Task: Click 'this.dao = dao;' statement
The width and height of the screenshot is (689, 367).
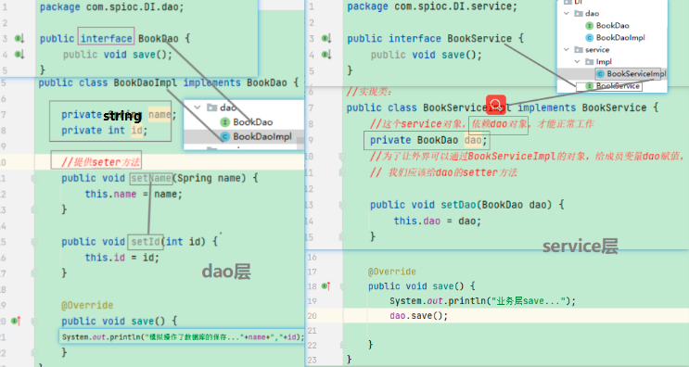Action: click(437, 221)
